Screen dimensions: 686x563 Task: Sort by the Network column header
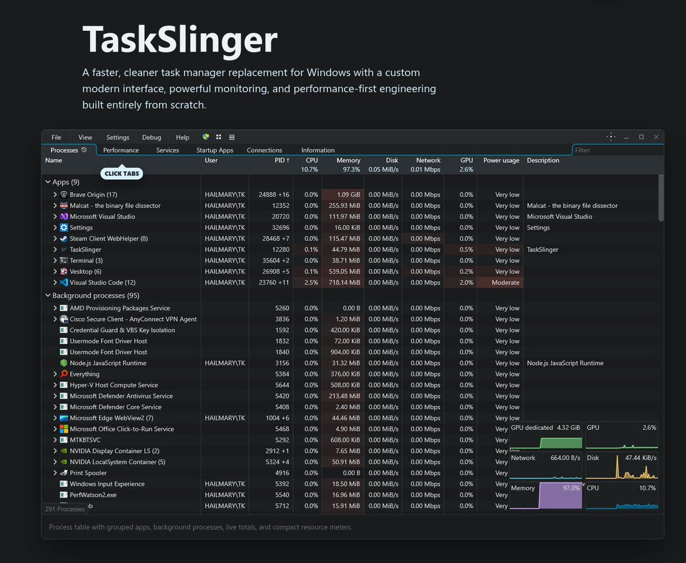pos(428,160)
